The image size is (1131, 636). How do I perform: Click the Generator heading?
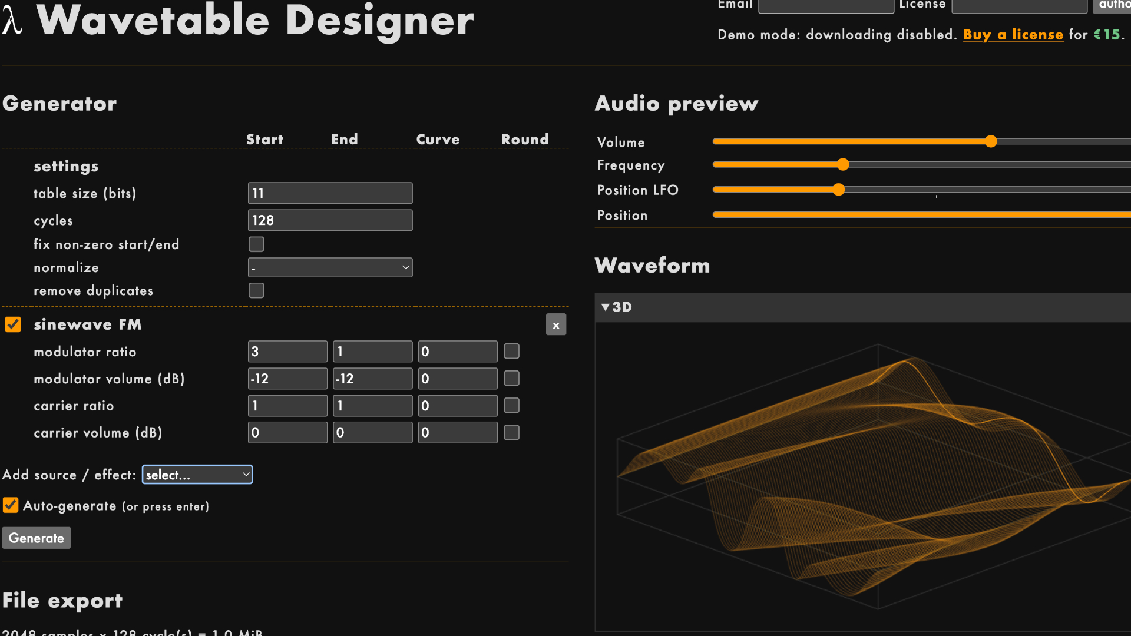pos(59,104)
